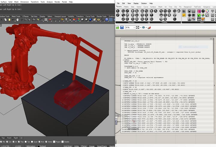216x147 pixels.
Task: Toggle the Cen osnap checkbox
Action: pyautogui.click(x=7, y=142)
